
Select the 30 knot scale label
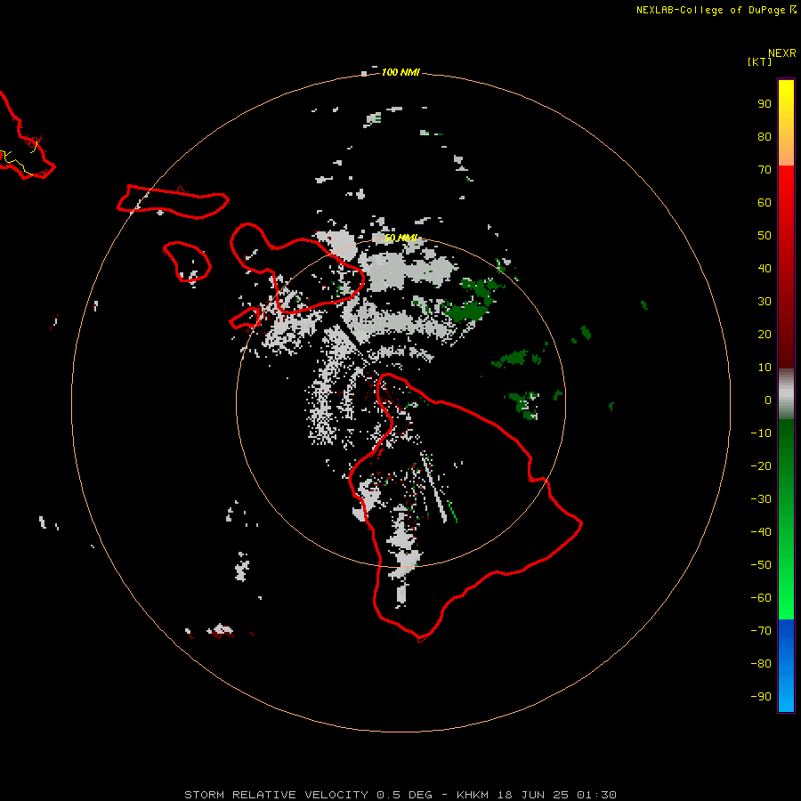tap(765, 302)
